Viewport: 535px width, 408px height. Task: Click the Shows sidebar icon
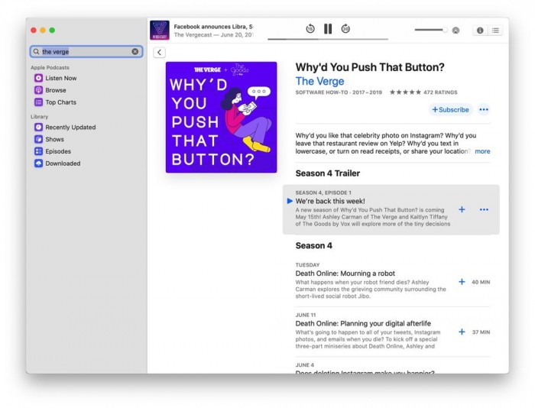click(x=38, y=139)
